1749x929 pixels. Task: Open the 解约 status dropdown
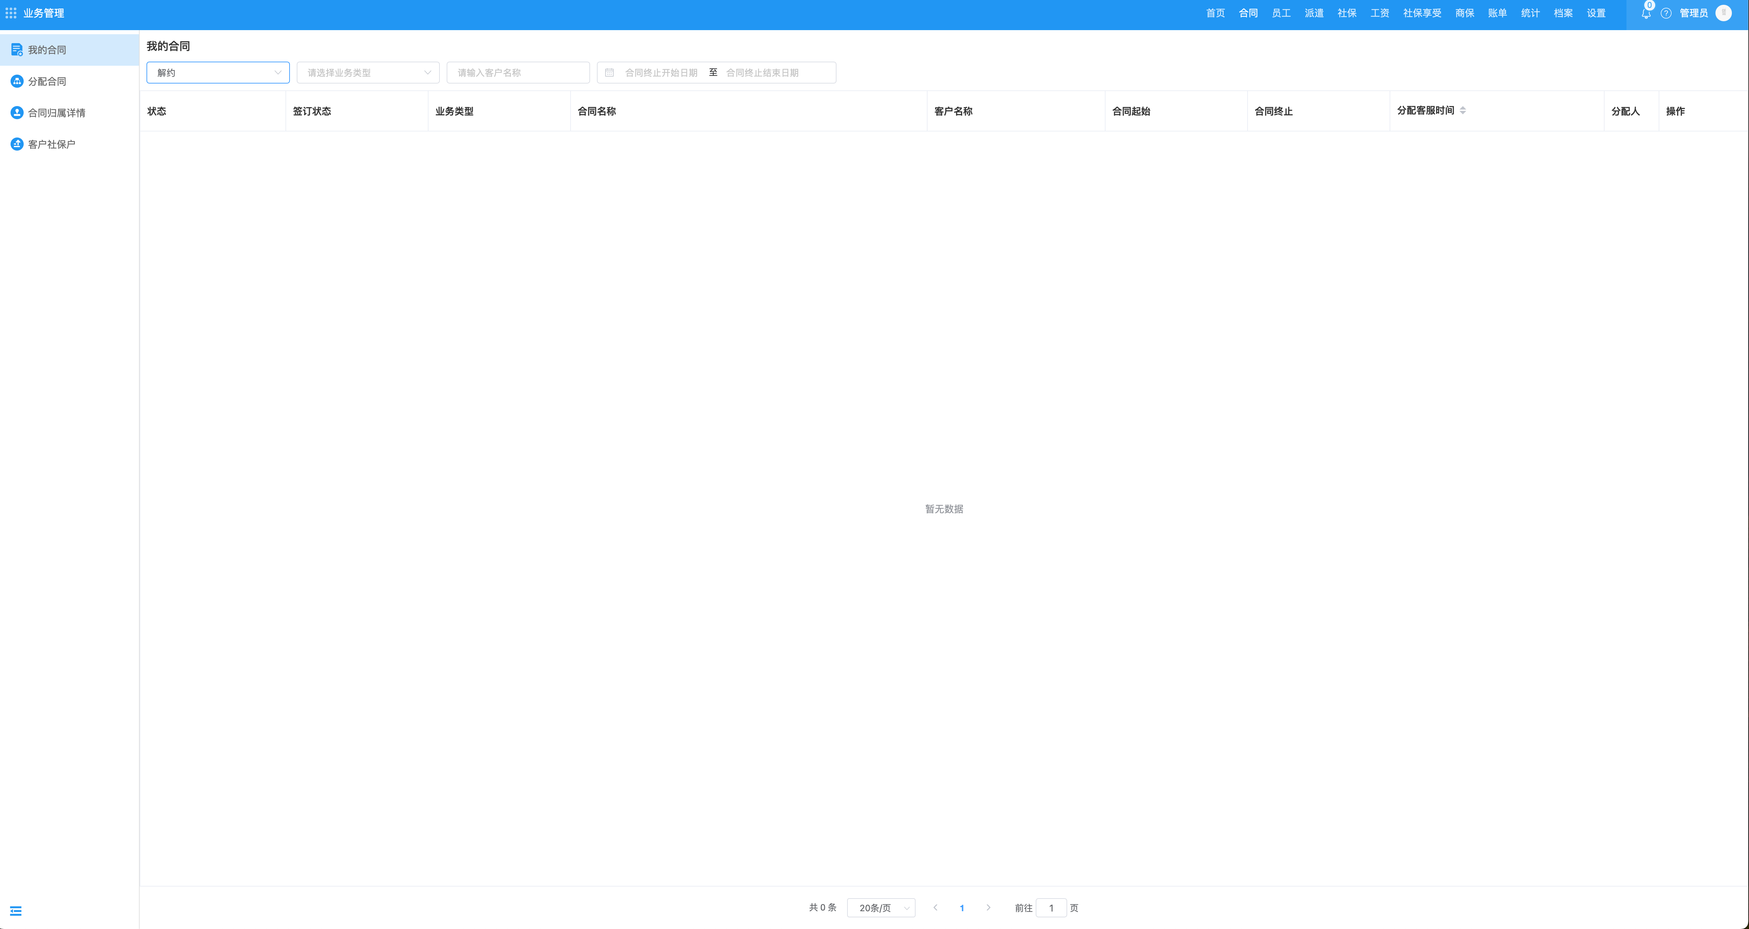pos(218,73)
